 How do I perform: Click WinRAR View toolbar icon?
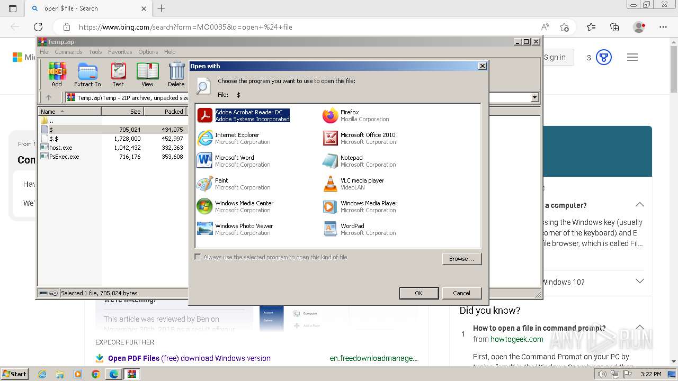147,75
